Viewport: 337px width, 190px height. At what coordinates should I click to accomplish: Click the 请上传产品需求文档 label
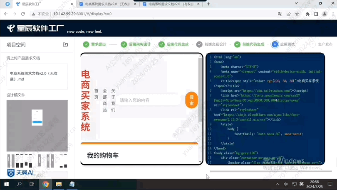tap(23, 58)
